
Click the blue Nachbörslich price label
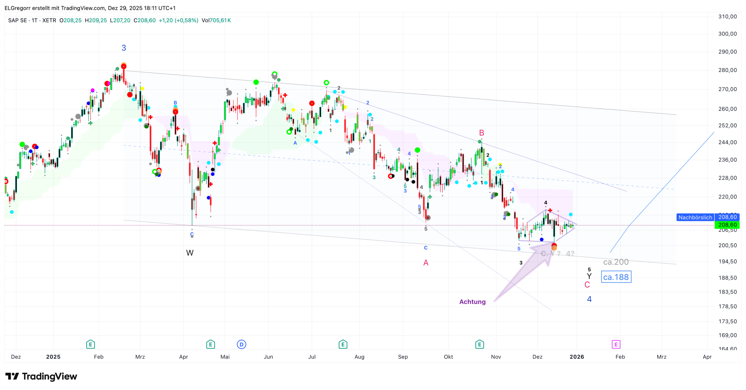pos(695,218)
